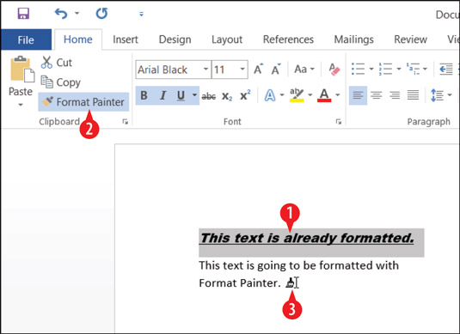This screenshot has width=460, height=334.
Task: Apply red font color
Action: pos(324,95)
